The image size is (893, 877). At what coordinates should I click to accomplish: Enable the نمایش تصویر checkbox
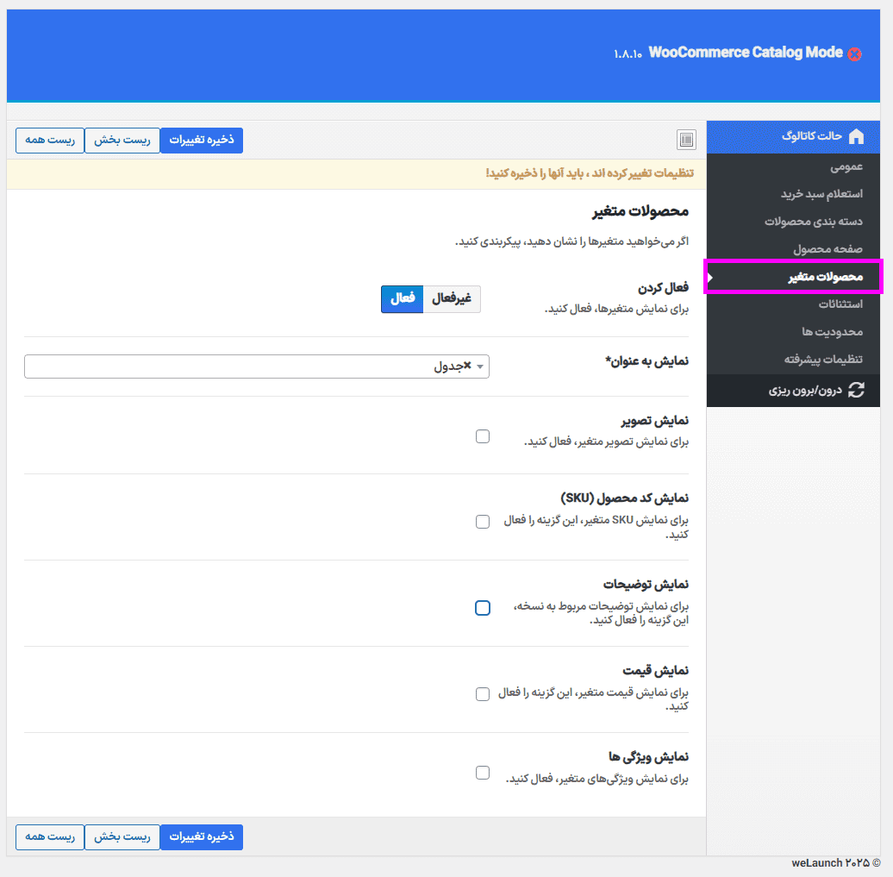[483, 436]
